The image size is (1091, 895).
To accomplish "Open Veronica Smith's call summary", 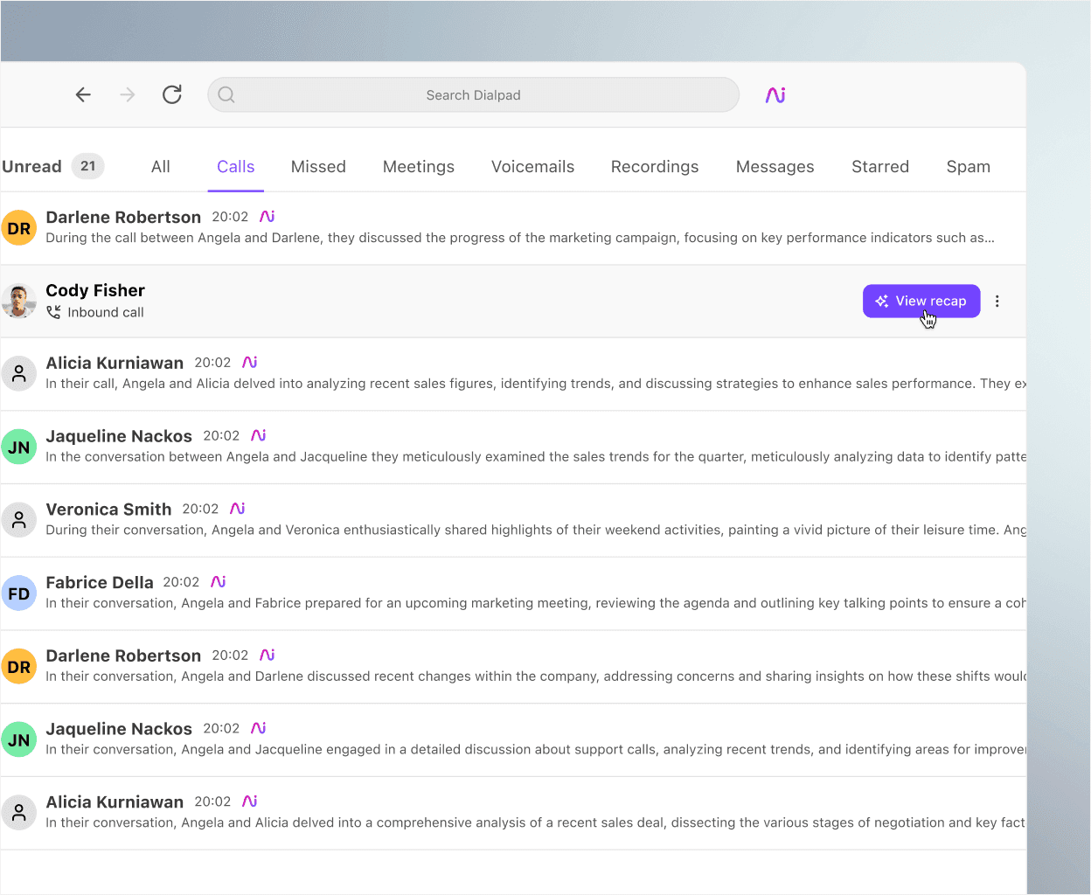I will pyautogui.click(x=525, y=530).
